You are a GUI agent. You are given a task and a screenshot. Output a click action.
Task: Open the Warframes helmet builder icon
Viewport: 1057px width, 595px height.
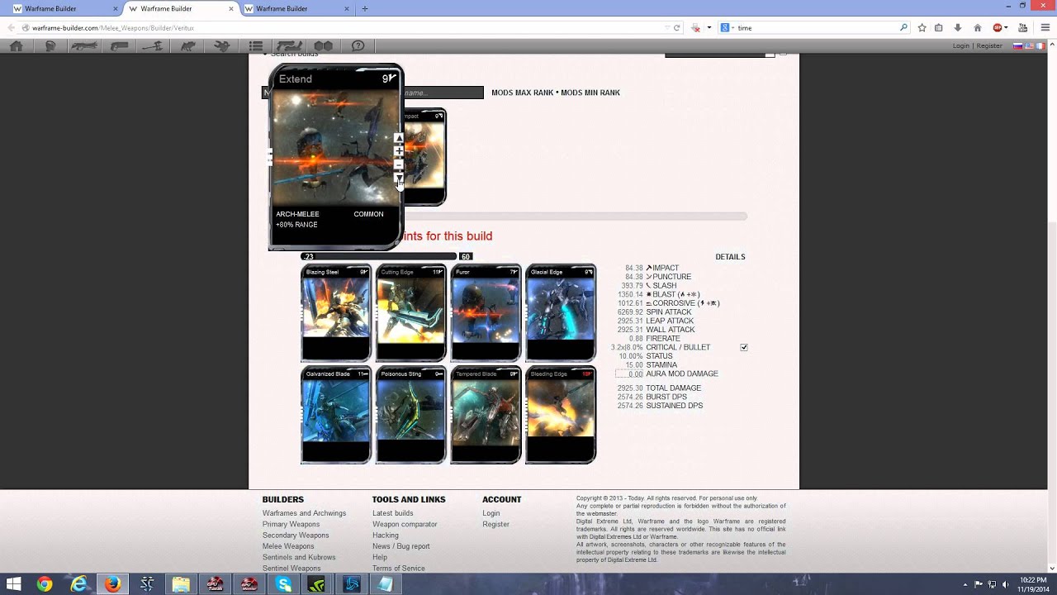(50, 46)
